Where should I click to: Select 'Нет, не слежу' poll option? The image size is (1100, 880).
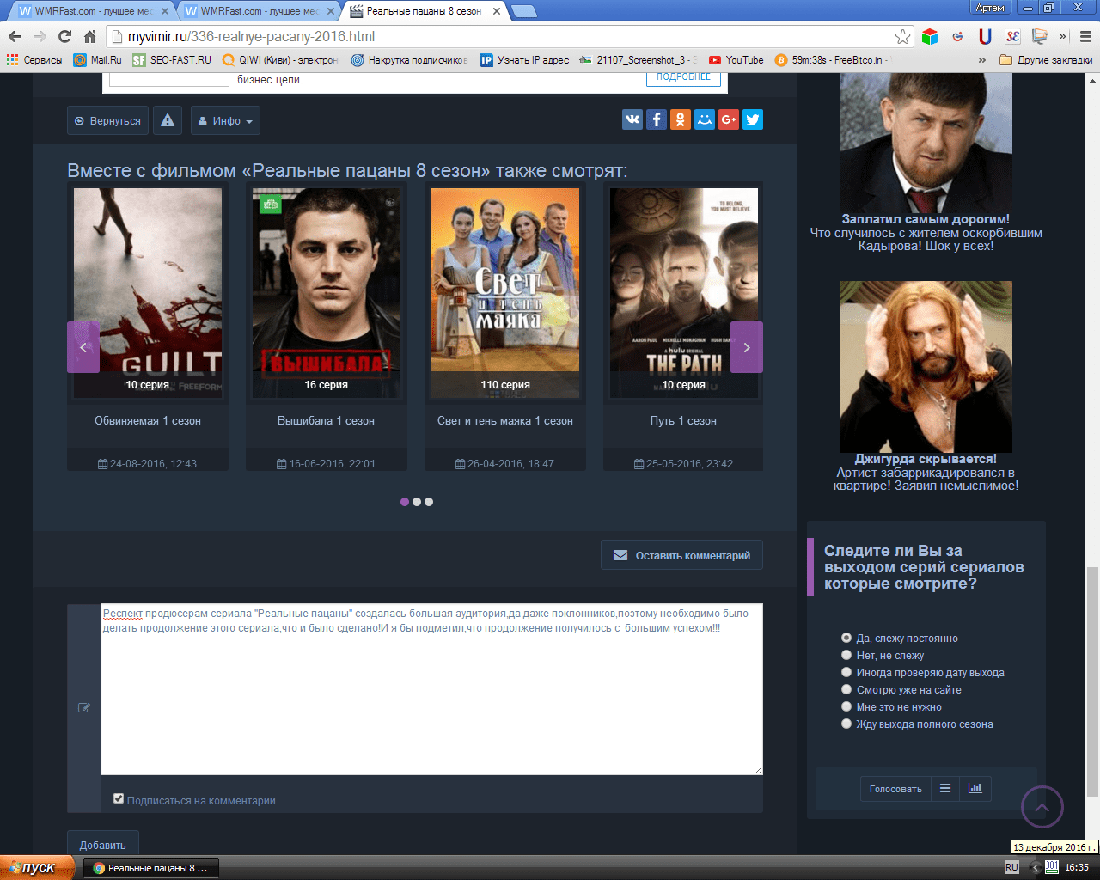[846, 655]
